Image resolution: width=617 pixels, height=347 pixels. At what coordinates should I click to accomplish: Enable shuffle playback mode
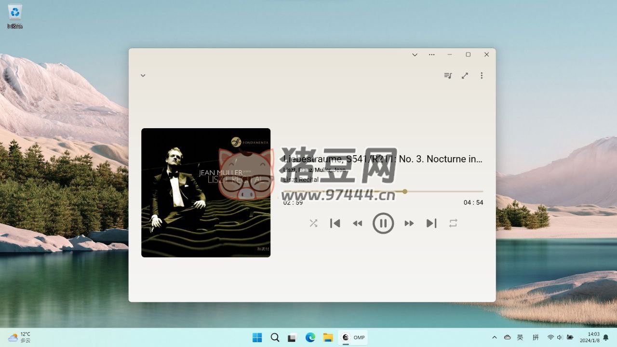[313, 223]
